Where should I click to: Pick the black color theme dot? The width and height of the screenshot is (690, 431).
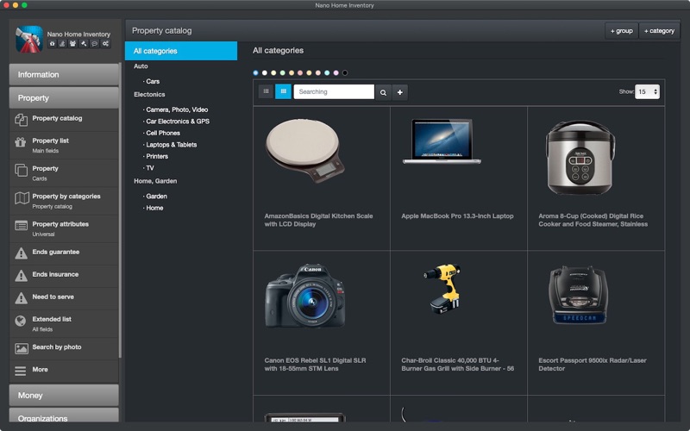pos(345,73)
